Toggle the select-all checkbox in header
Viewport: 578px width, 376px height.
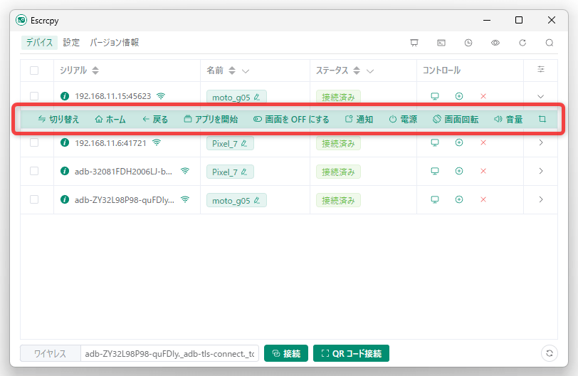coord(34,70)
